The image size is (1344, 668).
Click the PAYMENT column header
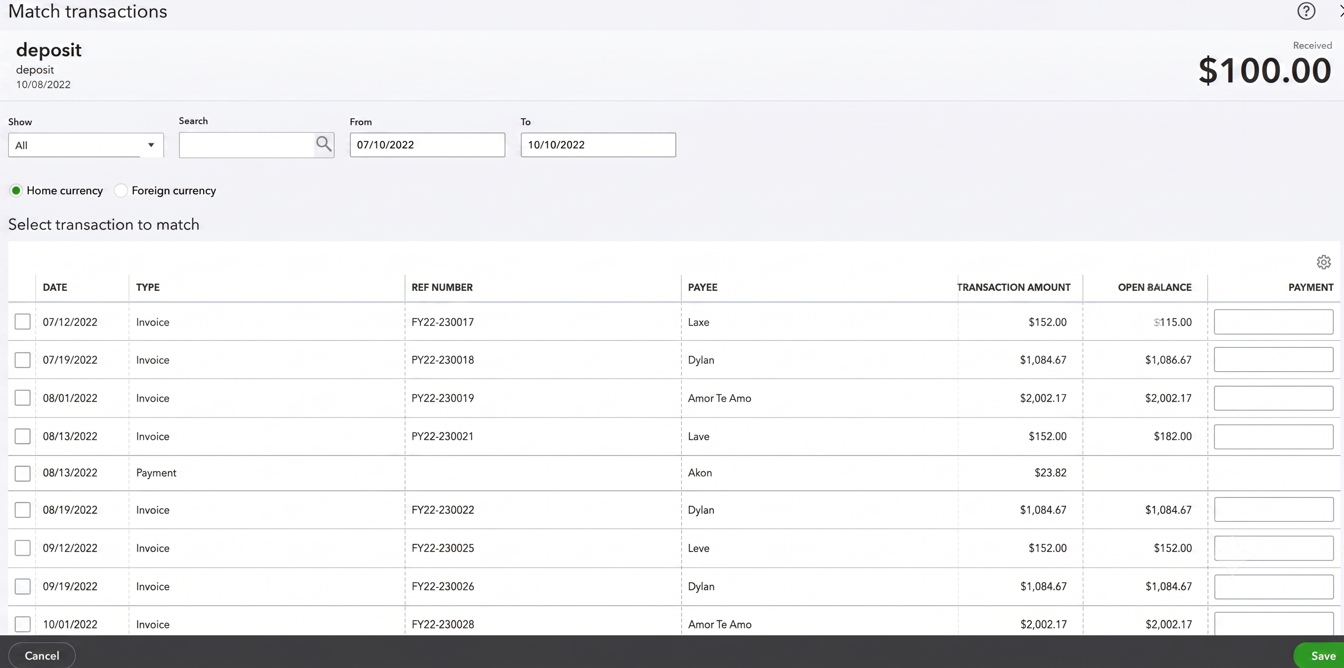click(x=1311, y=287)
